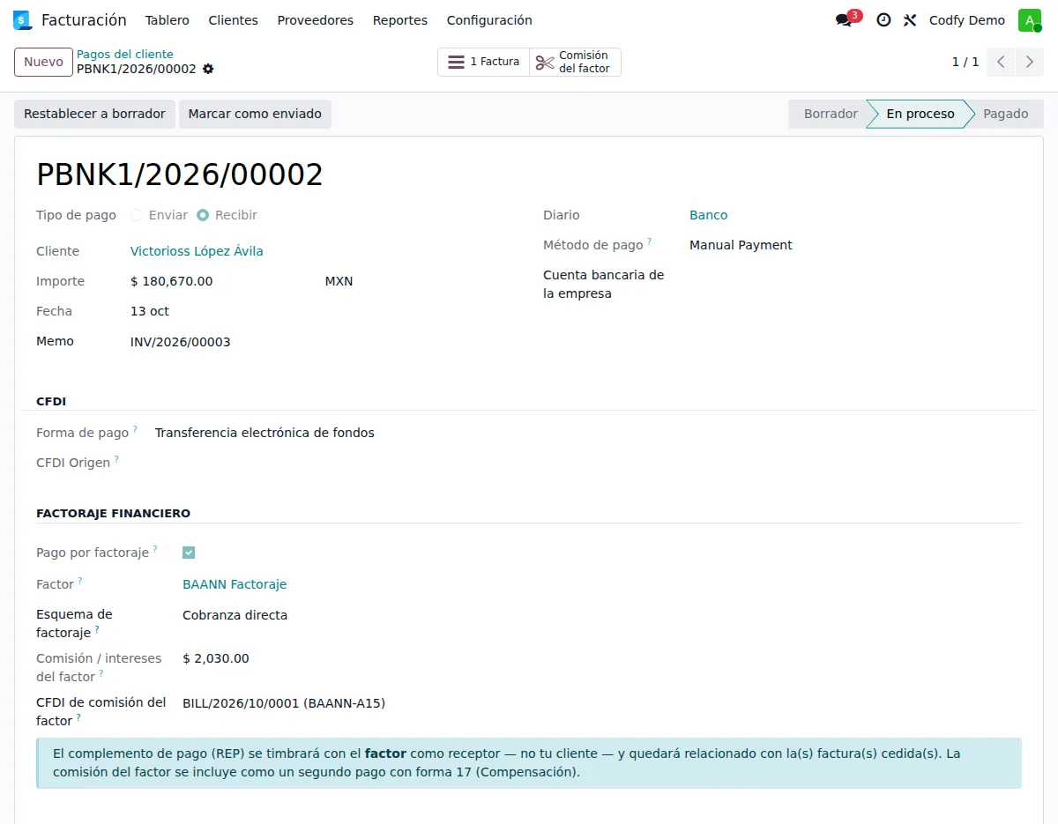Show help tooltip for CFDI Origen

[x=116, y=458]
